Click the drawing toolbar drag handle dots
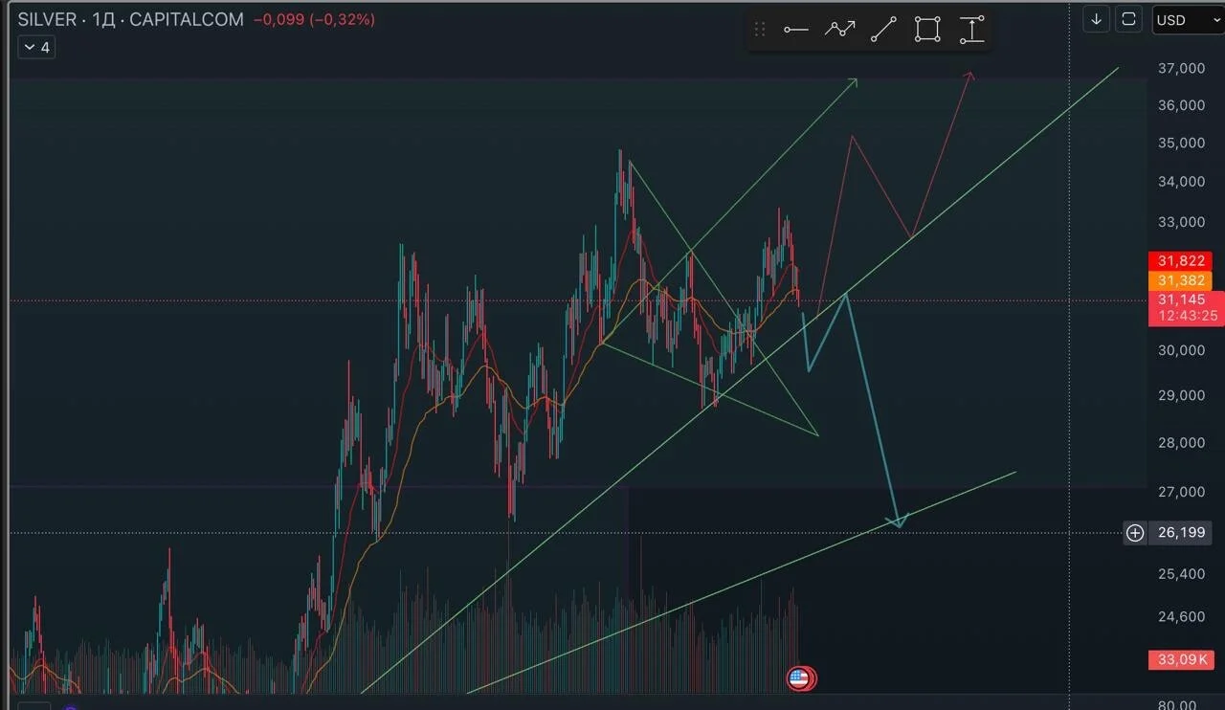Screen dimensions: 1225x710 coord(760,30)
